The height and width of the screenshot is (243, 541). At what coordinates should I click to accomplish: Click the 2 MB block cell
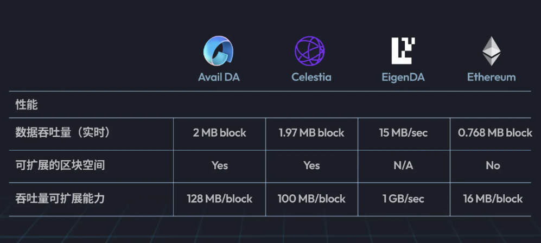(x=219, y=133)
